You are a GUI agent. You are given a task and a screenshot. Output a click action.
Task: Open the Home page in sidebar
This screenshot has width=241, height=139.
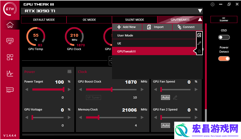click(10, 25)
